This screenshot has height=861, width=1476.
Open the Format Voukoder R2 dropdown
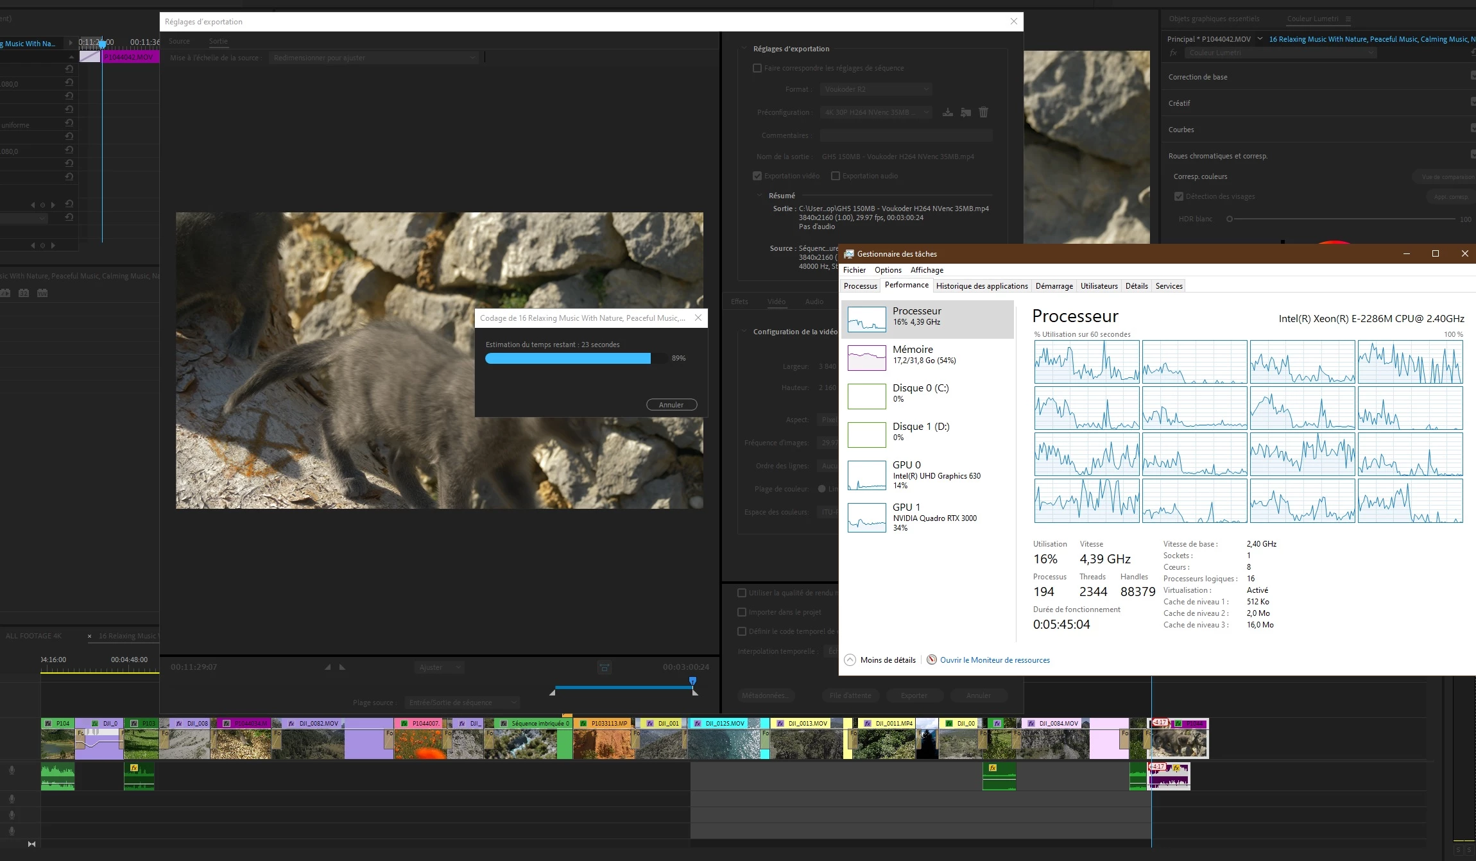pos(875,89)
